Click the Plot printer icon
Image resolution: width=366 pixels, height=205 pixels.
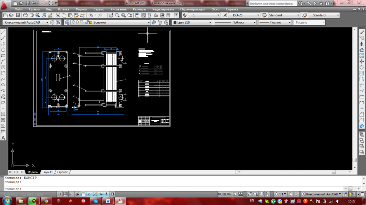pyautogui.click(x=25, y=15)
